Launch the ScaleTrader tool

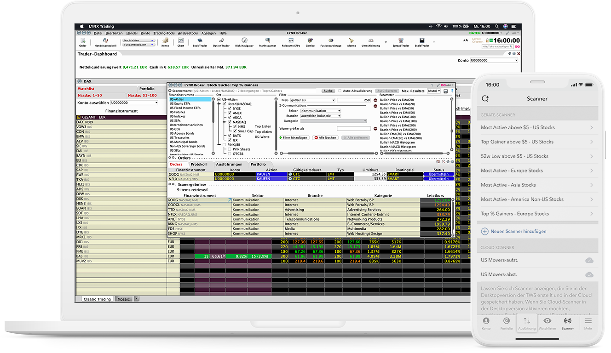tap(422, 42)
